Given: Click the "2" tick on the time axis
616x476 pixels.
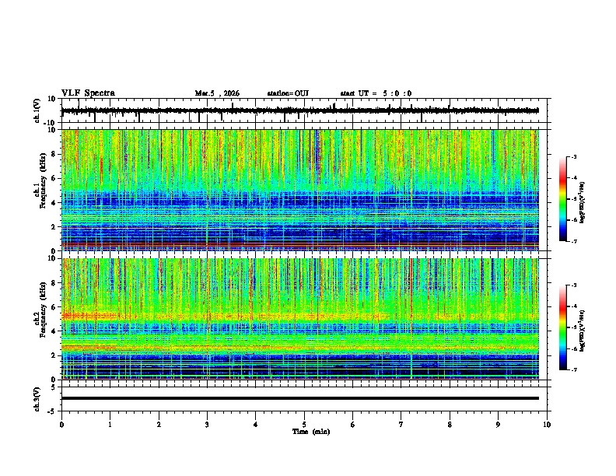Looking at the screenshot, I should (x=159, y=425).
